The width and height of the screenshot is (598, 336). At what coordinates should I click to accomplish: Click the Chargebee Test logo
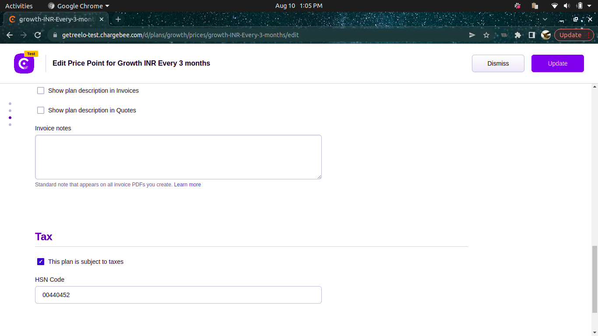(24, 63)
